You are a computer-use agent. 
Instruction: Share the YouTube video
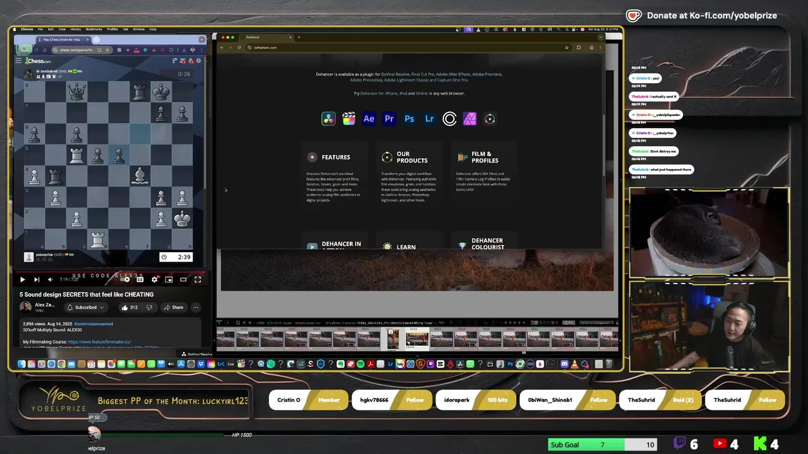pyautogui.click(x=173, y=307)
